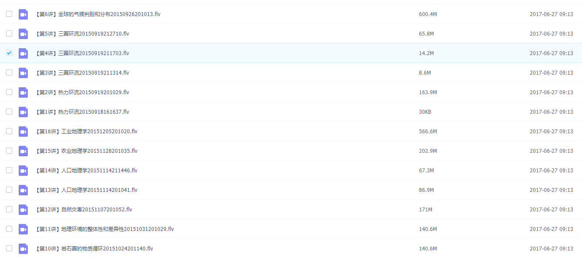The width and height of the screenshot is (582, 257).
Task: Select checkbox for 第14讲 人口地理学
Action: [x=9, y=170]
